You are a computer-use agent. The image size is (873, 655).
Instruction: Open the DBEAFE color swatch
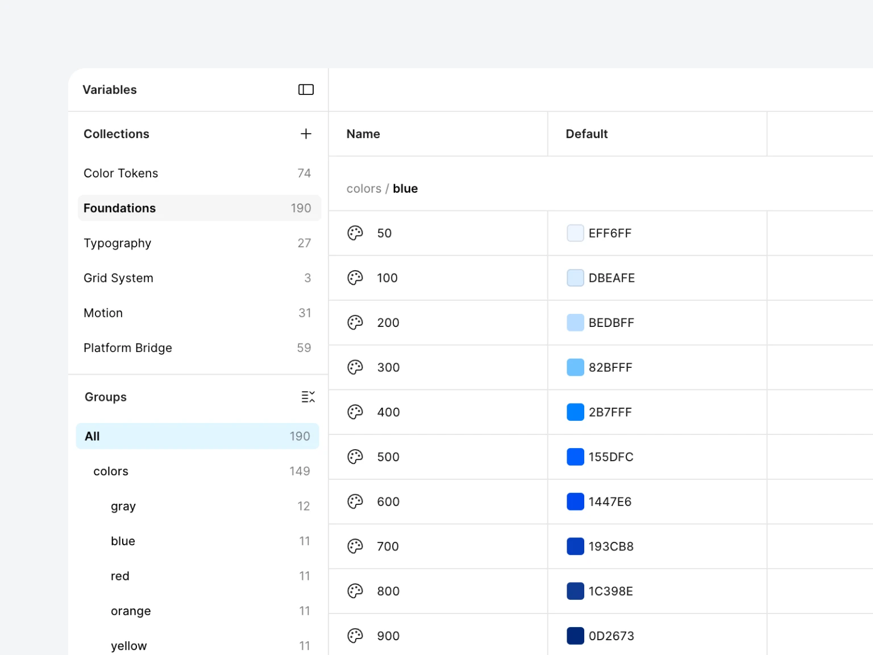tap(575, 278)
